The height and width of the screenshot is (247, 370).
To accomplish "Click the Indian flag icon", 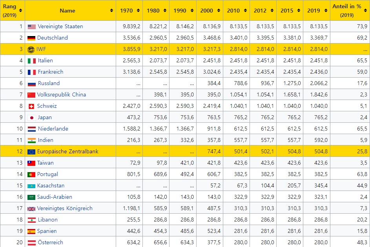I will tap(32, 140).
